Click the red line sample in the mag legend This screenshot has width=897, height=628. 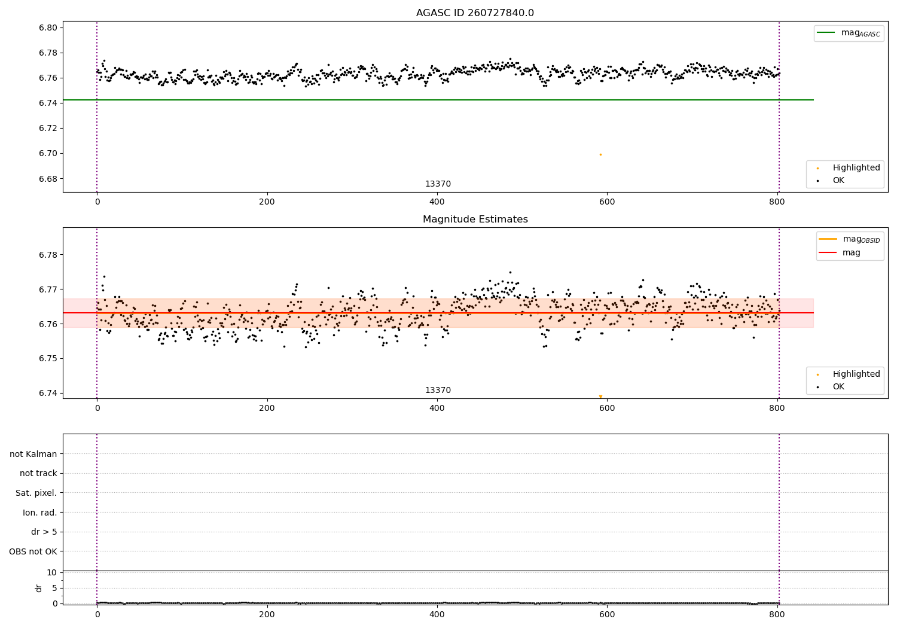[828, 253]
